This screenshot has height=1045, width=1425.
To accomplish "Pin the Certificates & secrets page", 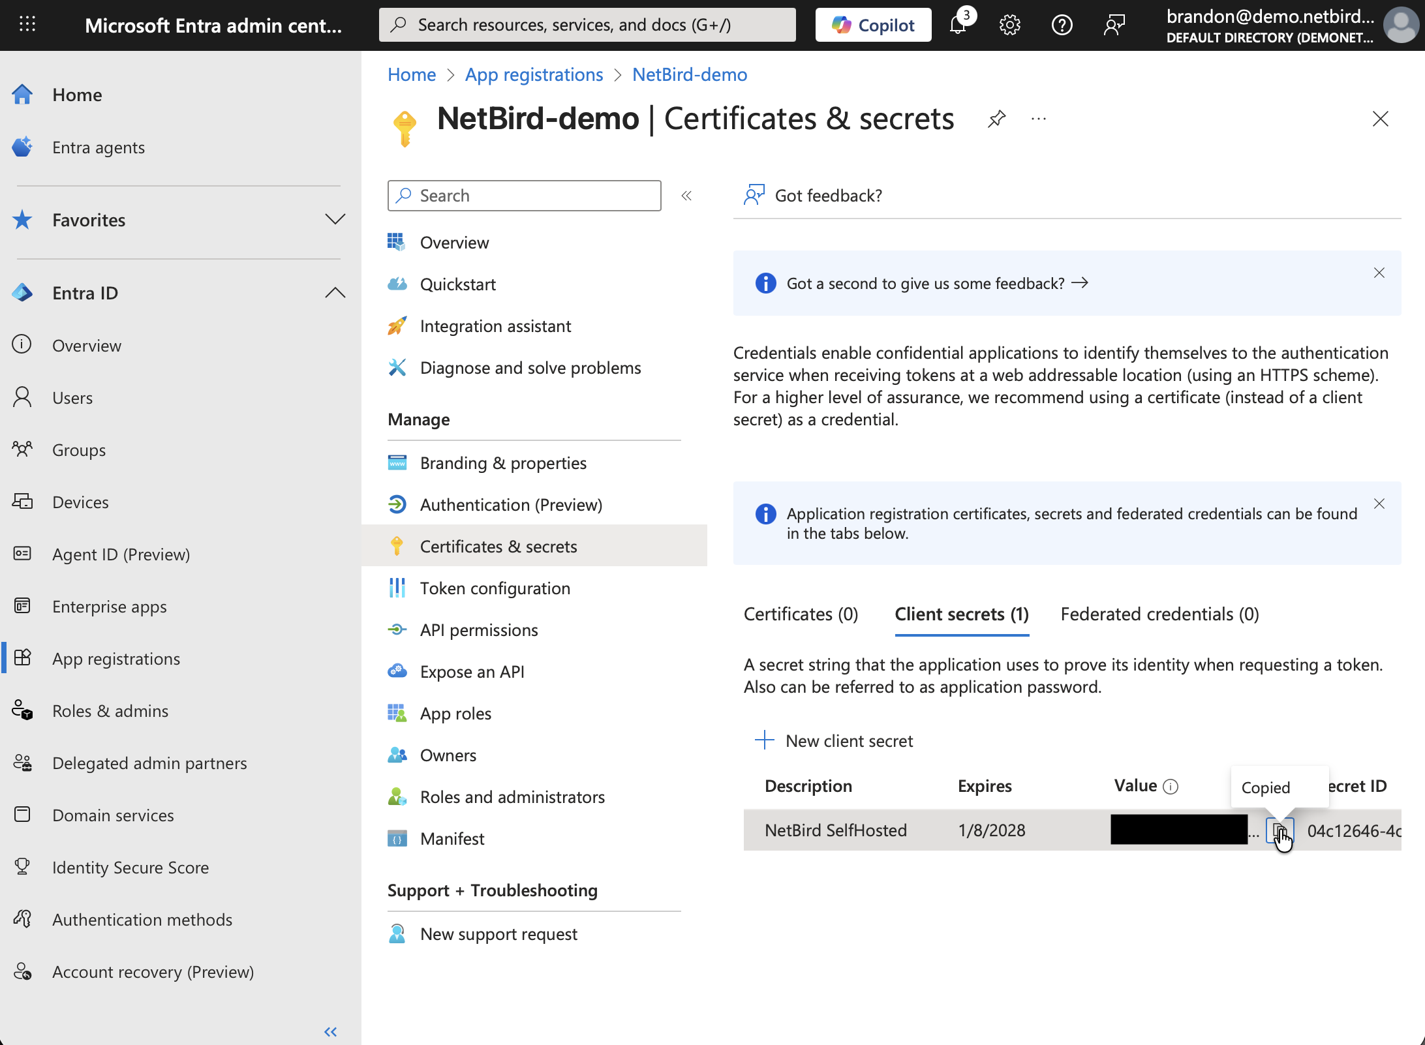I will pyautogui.click(x=996, y=119).
